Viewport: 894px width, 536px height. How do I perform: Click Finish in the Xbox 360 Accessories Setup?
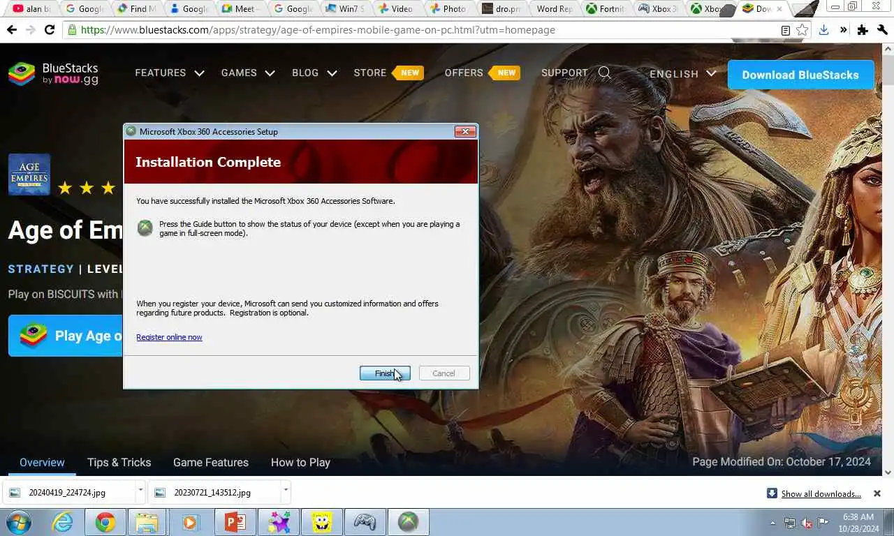(385, 373)
